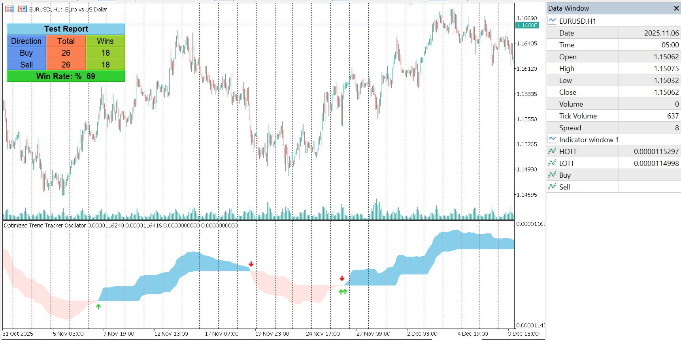Click the 1.14695 price scale label
The image size is (681, 340).
(527, 195)
